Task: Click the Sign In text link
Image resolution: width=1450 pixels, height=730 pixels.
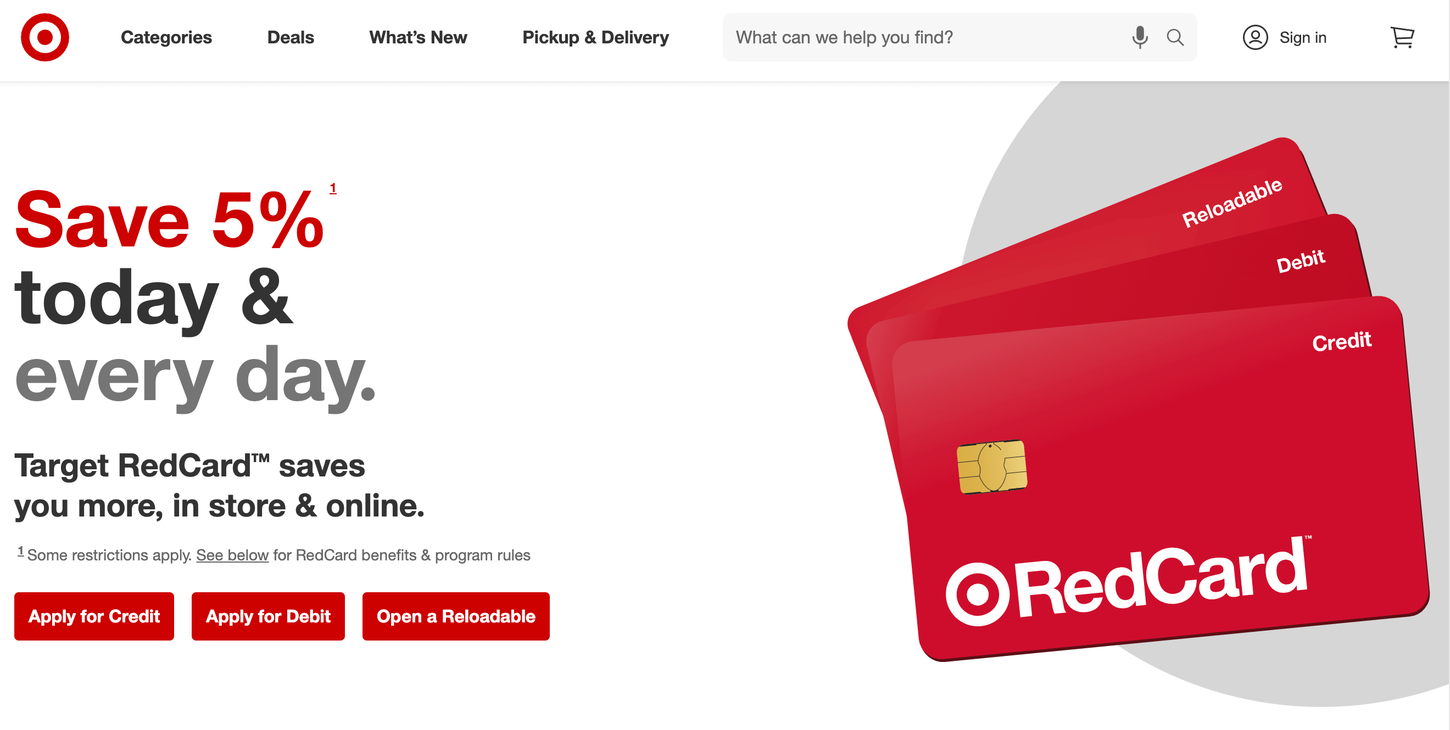Action: (1302, 38)
